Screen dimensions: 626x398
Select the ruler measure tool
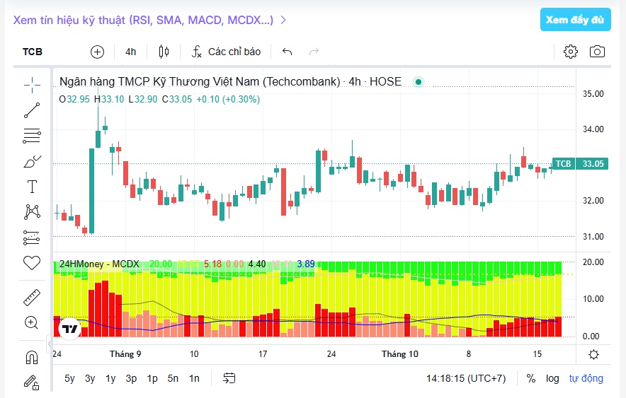point(32,297)
